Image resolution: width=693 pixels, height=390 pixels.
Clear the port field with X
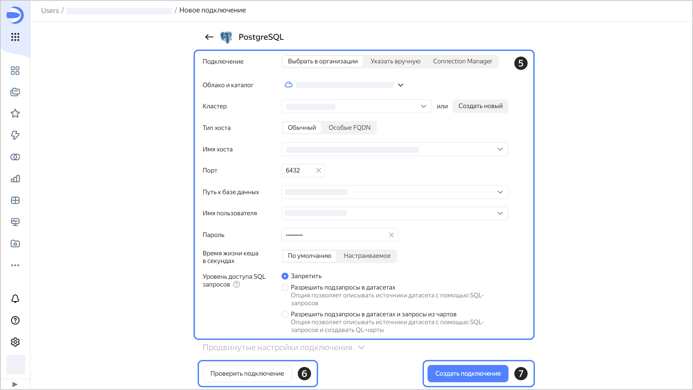point(319,170)
